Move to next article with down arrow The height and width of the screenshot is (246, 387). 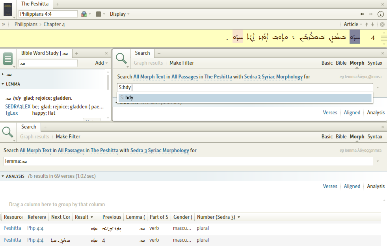pyautogui.click(x=372, y=24)
